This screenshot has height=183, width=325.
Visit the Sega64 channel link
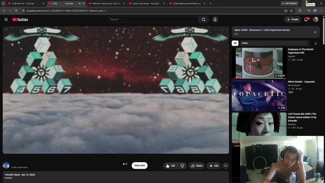coord(291,56)
